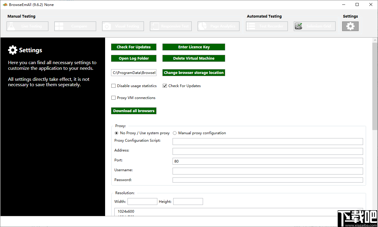The image size is (378, 227).
Task: Select the Responsive Test icon
Action: click(154, 26)
